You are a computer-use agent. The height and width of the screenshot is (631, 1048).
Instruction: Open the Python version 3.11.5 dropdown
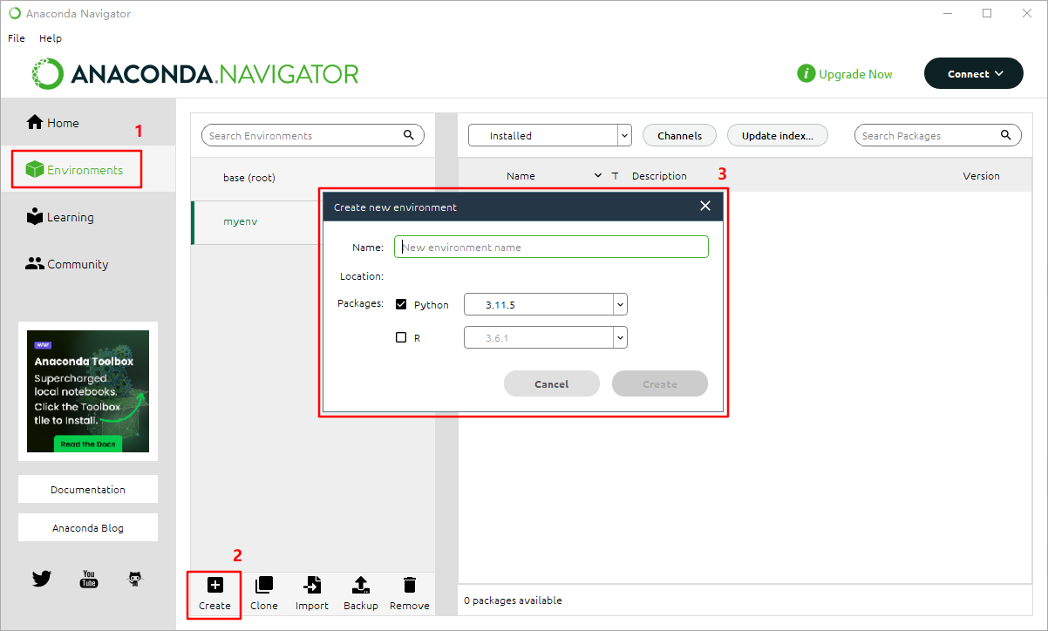pyautogui.click(x=546, y=304)
